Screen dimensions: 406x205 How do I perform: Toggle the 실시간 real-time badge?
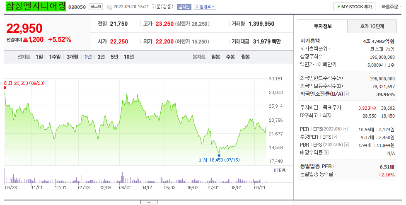(x=184, y=7)
